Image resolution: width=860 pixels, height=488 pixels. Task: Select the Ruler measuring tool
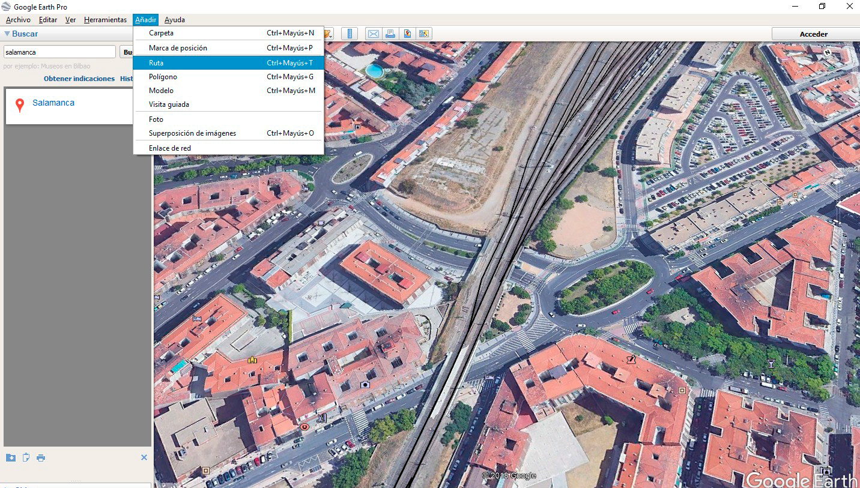point(350,34)
